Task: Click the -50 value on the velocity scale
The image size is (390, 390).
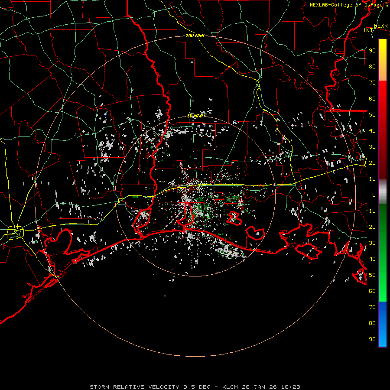Action: click(370, 275)
